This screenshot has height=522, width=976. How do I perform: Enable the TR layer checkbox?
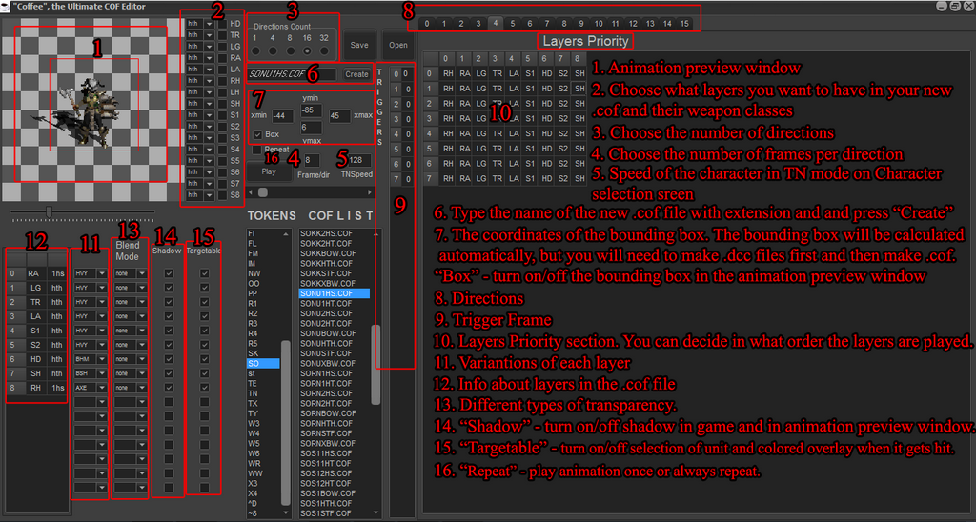pos(222,35)
